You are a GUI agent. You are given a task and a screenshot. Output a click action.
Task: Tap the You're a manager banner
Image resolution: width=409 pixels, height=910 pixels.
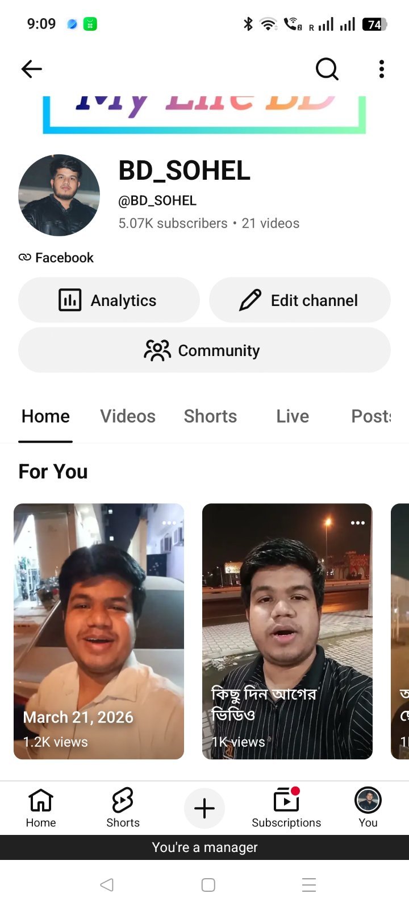click(204, 847)
